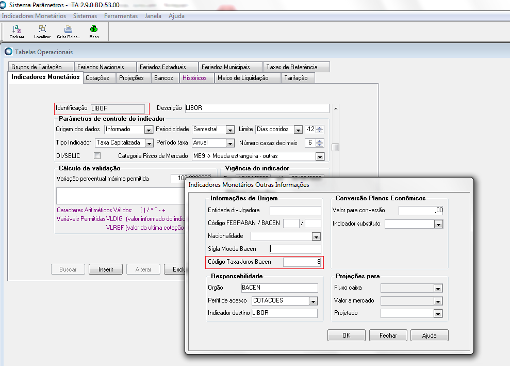Screen dimensions: 510x366
Task: Open the Indicadores Monetários menu
Action: point(34,16)
